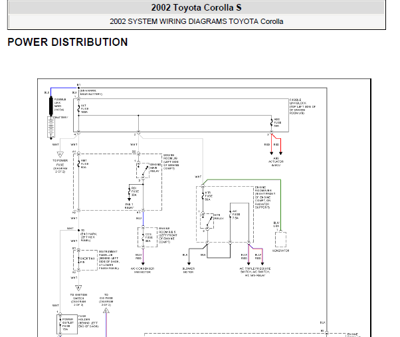Click the 'TO POWER FUSE' diagram reference
This screenshot has height=337, width=400.
(x=60, y=166)
